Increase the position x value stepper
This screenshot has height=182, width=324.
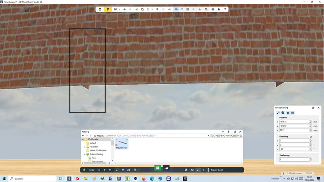tap(310, 121)
